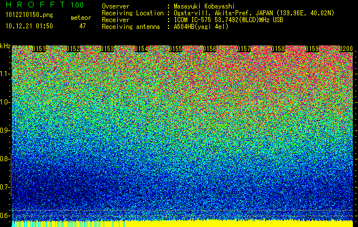Click the 0.7 frequency axis label
The image size is (358, 227).
4,187
